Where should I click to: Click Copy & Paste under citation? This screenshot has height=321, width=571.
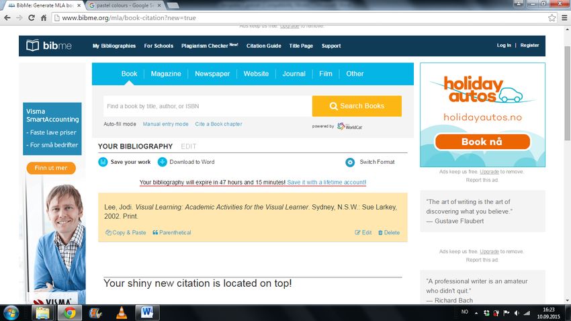coord(126,232)
